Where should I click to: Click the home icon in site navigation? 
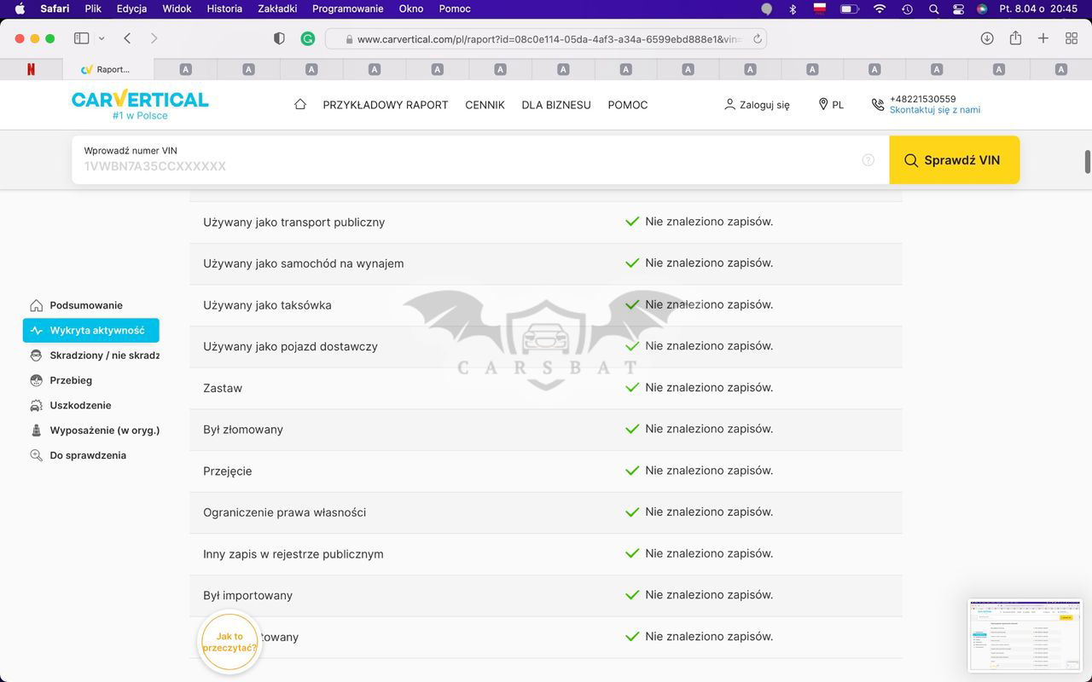click(299, 104)
